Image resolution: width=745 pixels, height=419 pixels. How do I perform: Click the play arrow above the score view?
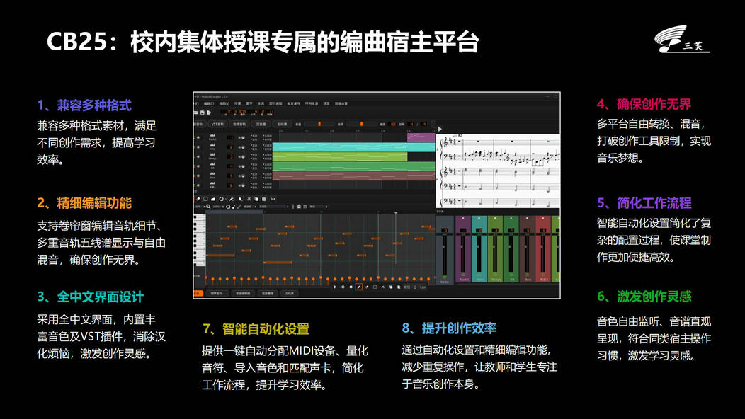[440, 129]
